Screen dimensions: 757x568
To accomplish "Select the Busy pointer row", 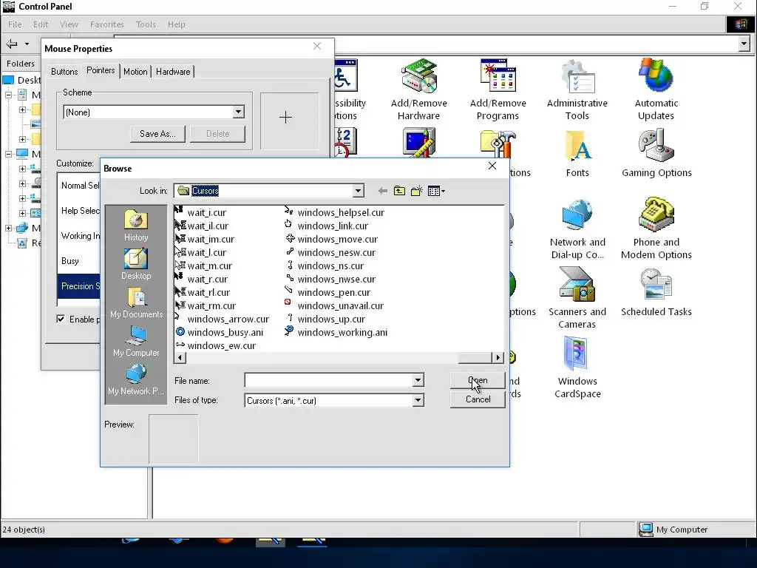I will coord(78,261).
